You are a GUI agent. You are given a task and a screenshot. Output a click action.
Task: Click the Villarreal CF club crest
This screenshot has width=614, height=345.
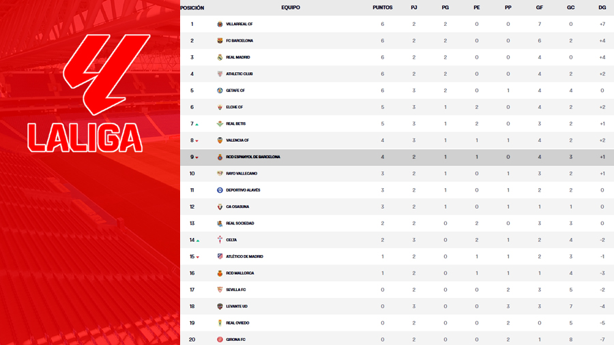220,24
